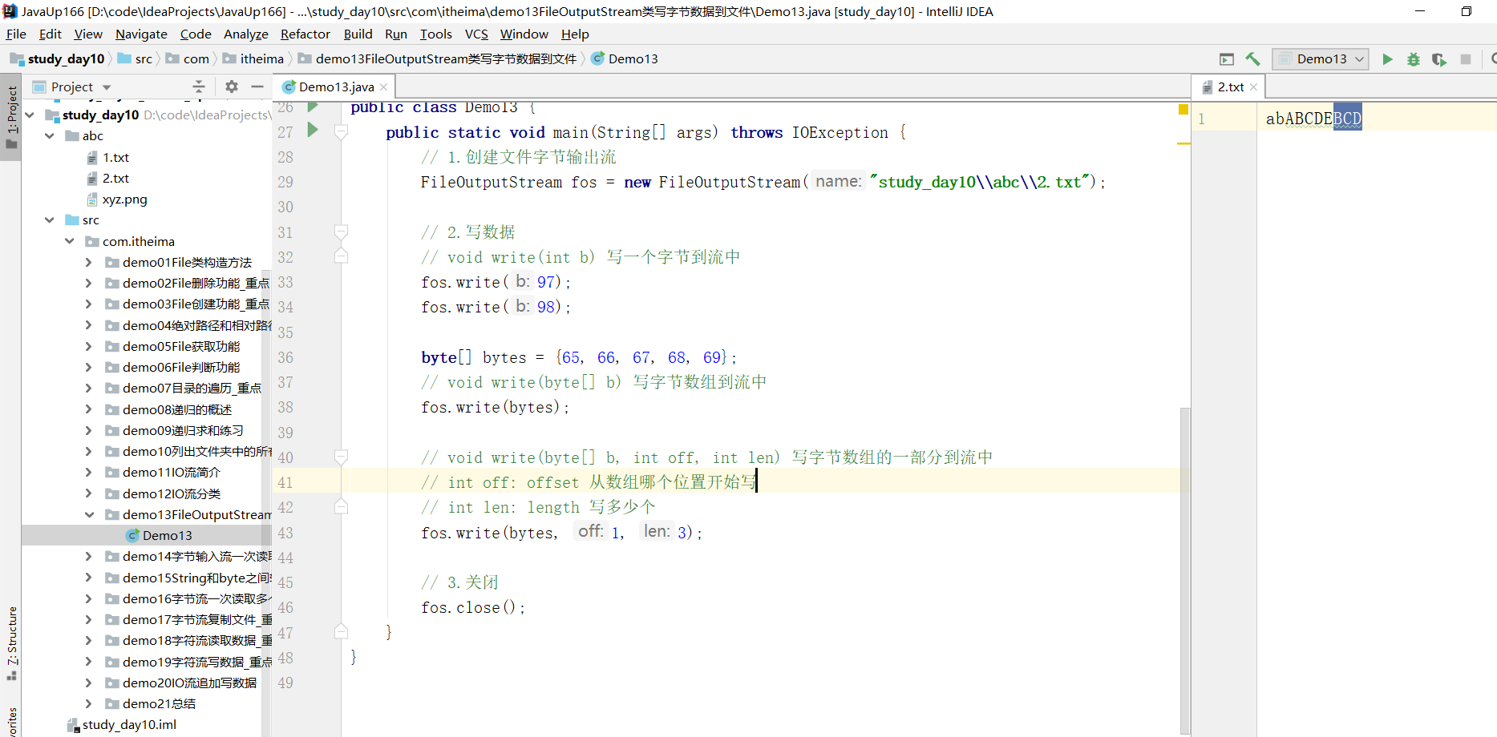Run Demo13 with coverage icon
The width and height of the screenshot is (1497, 737).
tap(1439, 59)
